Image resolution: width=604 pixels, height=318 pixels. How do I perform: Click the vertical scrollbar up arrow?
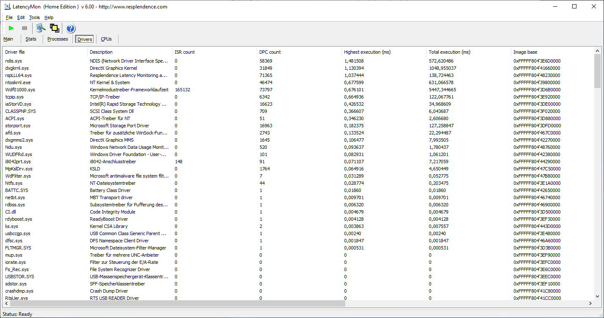(598, 51)
